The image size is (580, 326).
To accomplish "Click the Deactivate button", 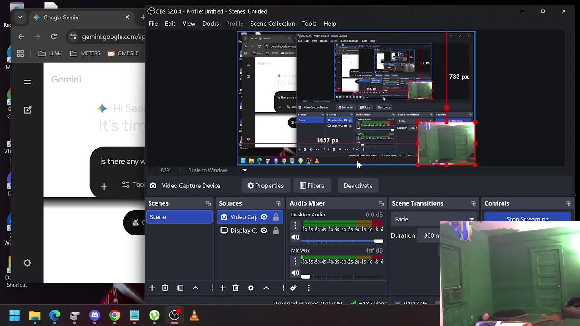I will pyautogui.click(x=358, y=186).
